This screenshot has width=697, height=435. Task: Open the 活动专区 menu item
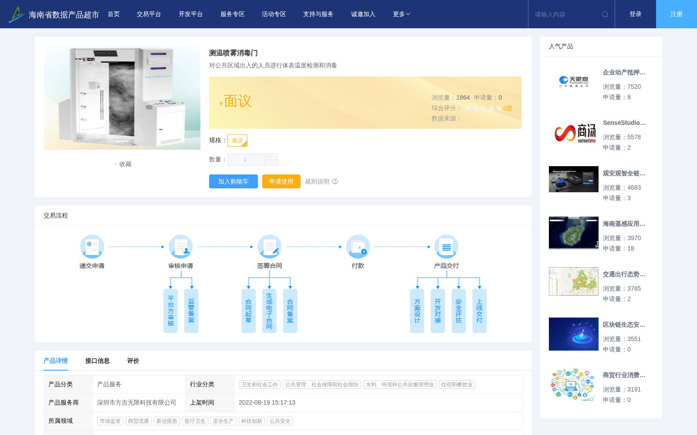(x=274, y=14)
